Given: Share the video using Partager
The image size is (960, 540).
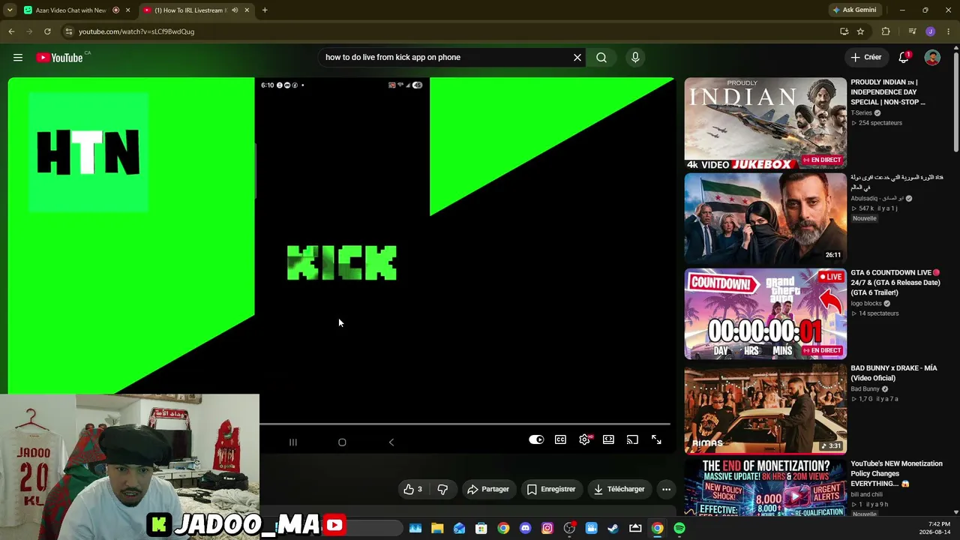Looking at the screenshot, I should [488, 489].
